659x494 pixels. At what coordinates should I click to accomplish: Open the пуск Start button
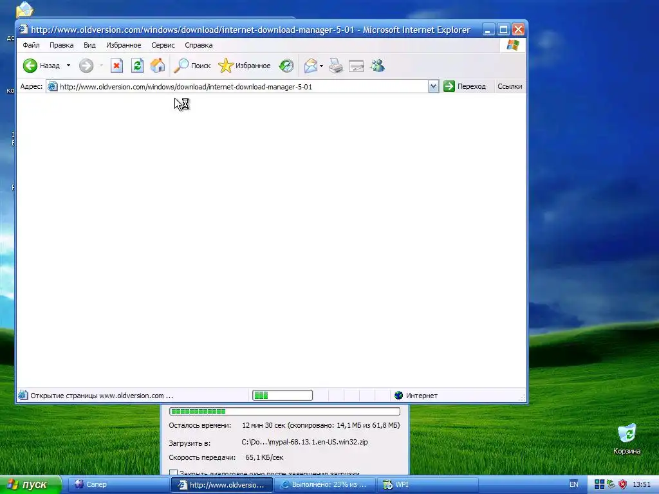point(31,484)
